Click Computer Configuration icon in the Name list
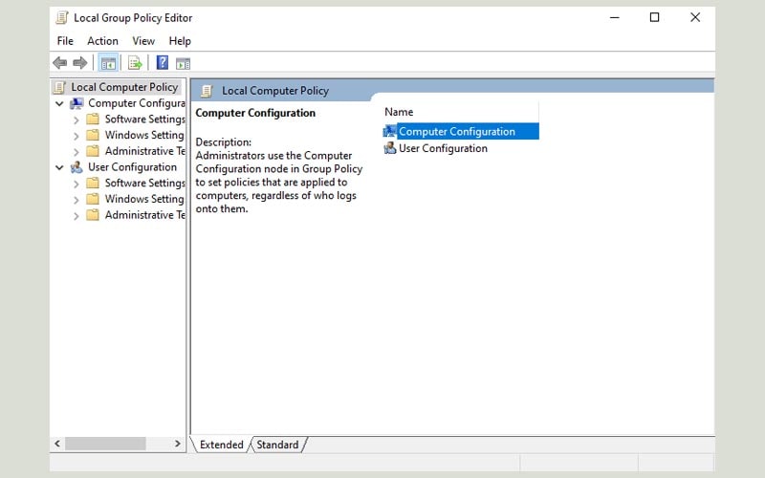Image resolution: width=765 pixels, height=478 pixels. coord(390,131)
